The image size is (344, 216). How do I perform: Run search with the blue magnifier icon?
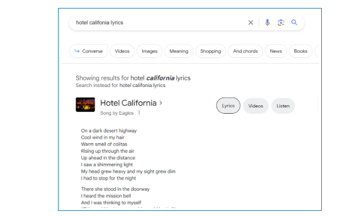294,22
